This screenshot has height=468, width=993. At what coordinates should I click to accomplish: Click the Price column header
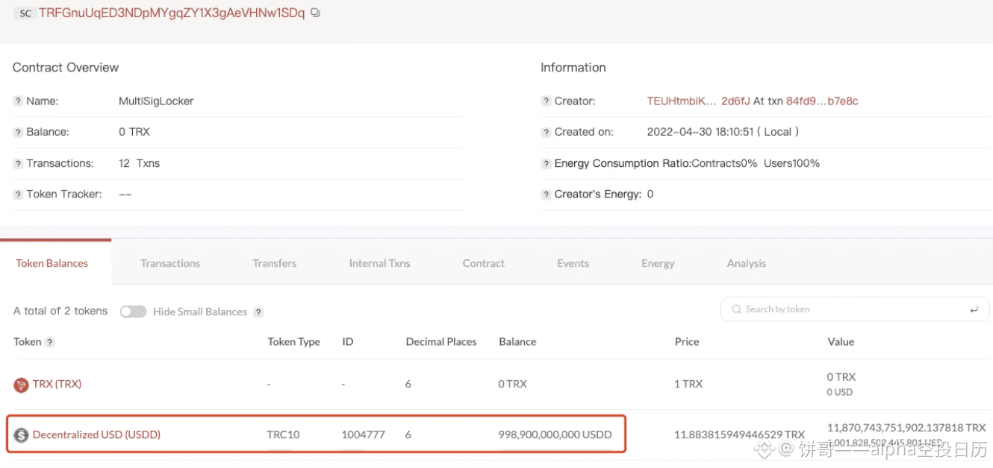coord(687,342)
